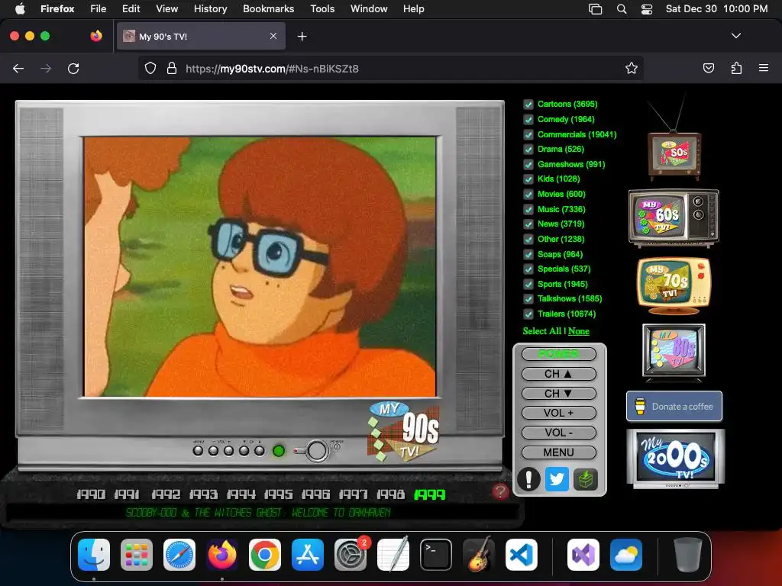This screenshot has width=782, height=586.
Task: Open macOS Control Center
Action: click(x=647, y=9)
